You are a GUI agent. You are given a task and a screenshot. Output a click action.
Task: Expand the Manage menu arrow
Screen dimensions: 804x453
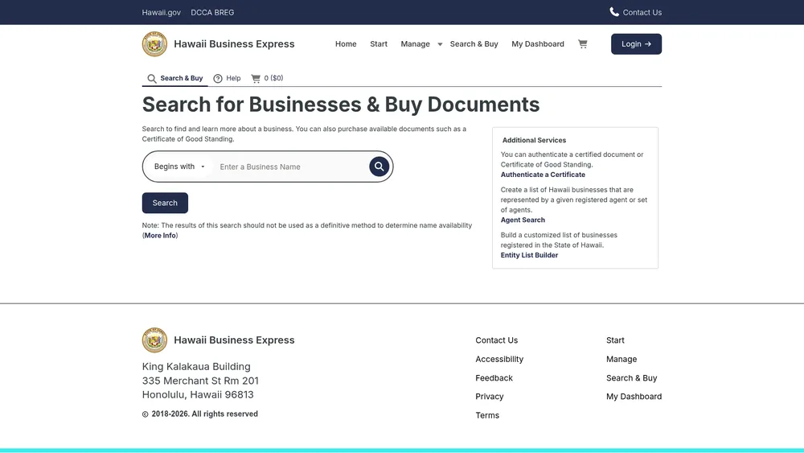click(x=440, y=44)
